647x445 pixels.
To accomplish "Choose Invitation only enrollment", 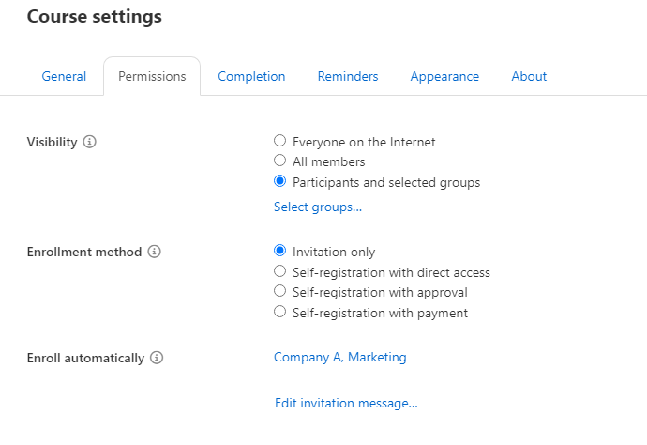I will [279, 252].
